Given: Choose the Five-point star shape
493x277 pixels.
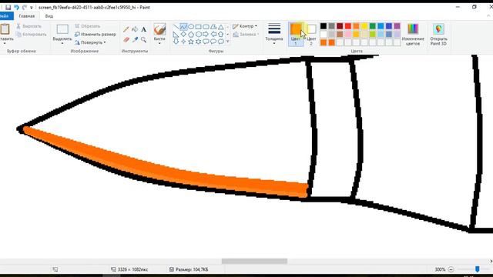Looking at the screenshot, I should 191,42.
